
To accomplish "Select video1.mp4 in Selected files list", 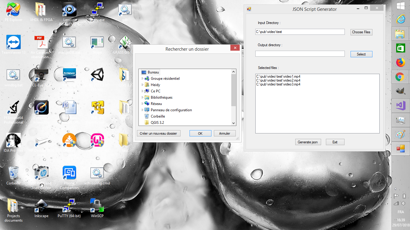I will click(x=278, y=76).
